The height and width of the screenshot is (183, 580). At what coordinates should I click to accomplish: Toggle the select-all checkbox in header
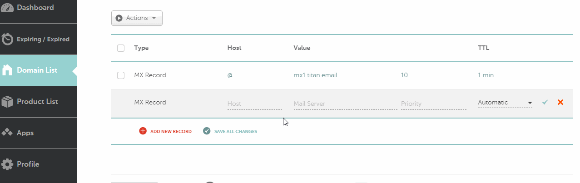pyautogui.click(x=121, y=48)
